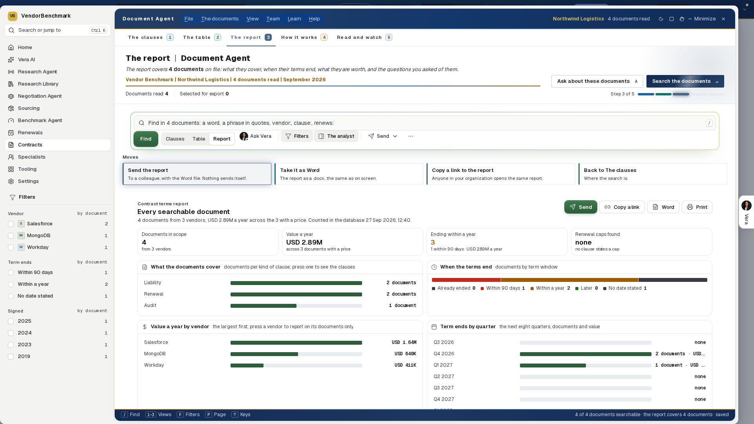Screen dimensions: 754x424
Task: Check the 2019 signed year filter
Action: point(11,356)
